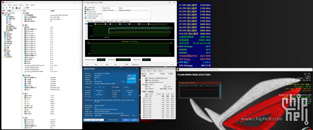This screenshot has height=130, width=313.
Task: Open the DMI tree item
Action: click(9, 20)
